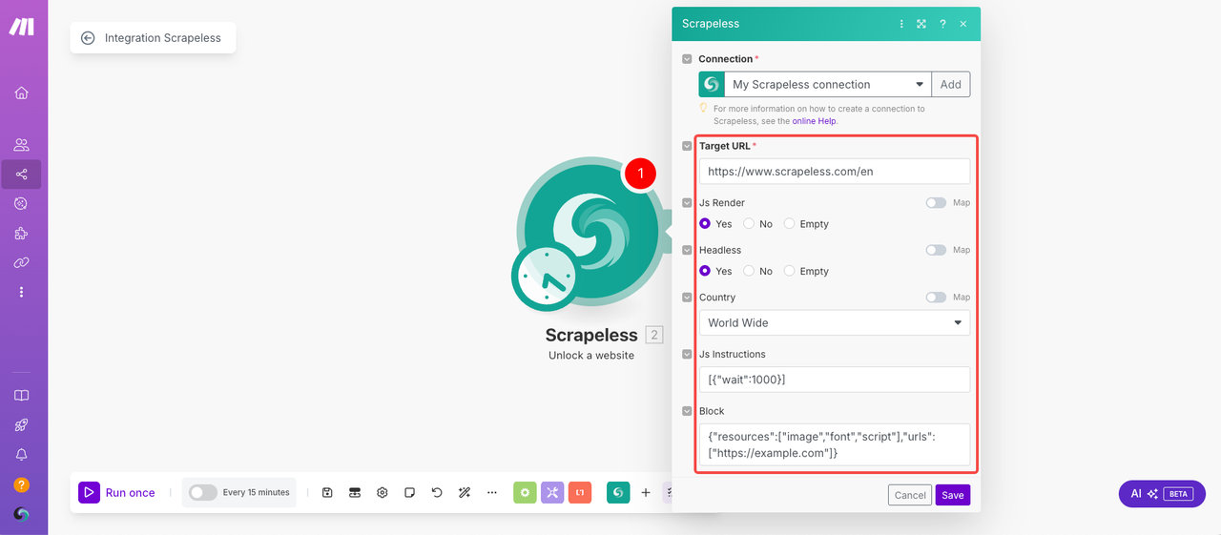Click the clock schedule icon on module
The width and height of the screenshot is (1221, 535).
coord(546,277)
